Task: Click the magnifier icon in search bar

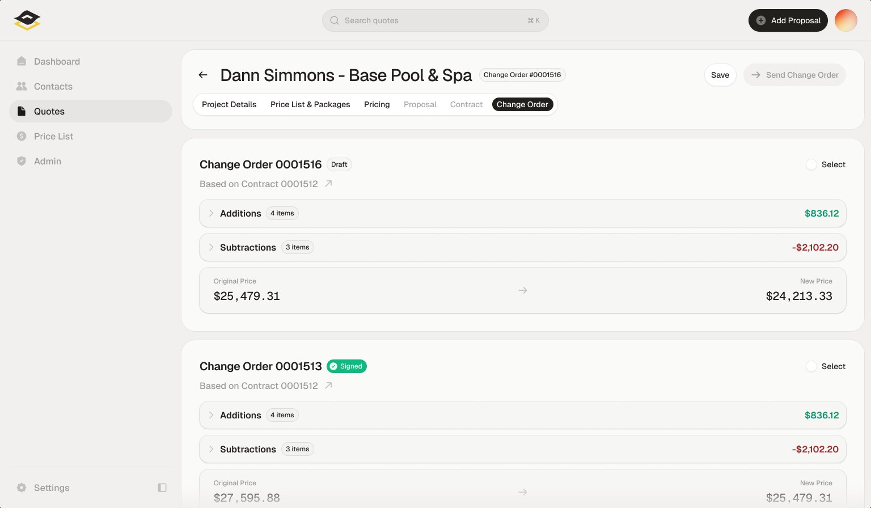Action: 335,20
